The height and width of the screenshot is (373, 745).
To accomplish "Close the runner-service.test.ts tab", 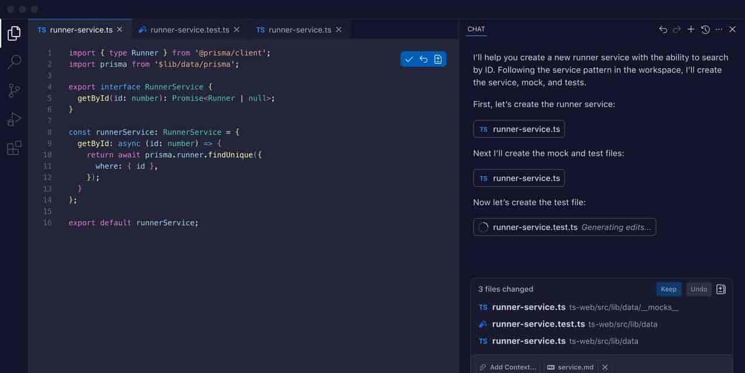I will point(236,30).
